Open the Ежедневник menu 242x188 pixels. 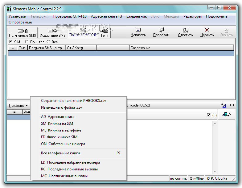pyautogui.click(x=137, y=16)
